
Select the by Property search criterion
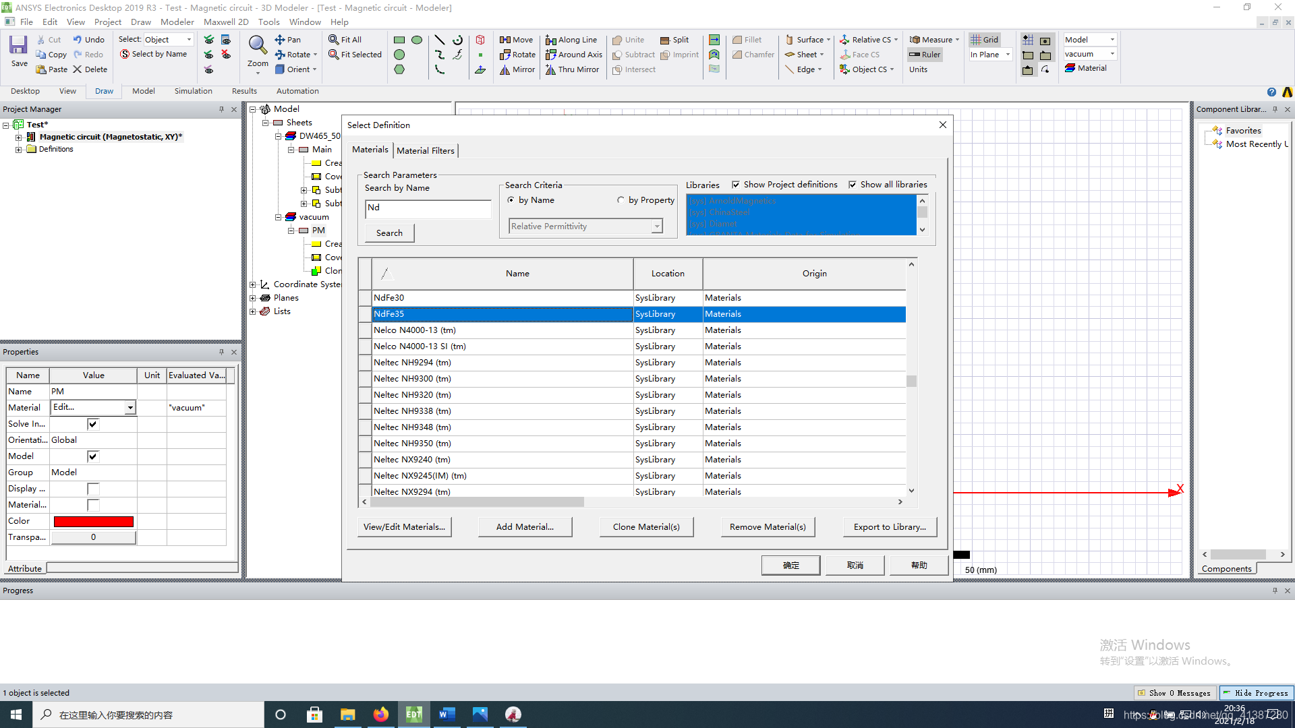coord(621,200)
